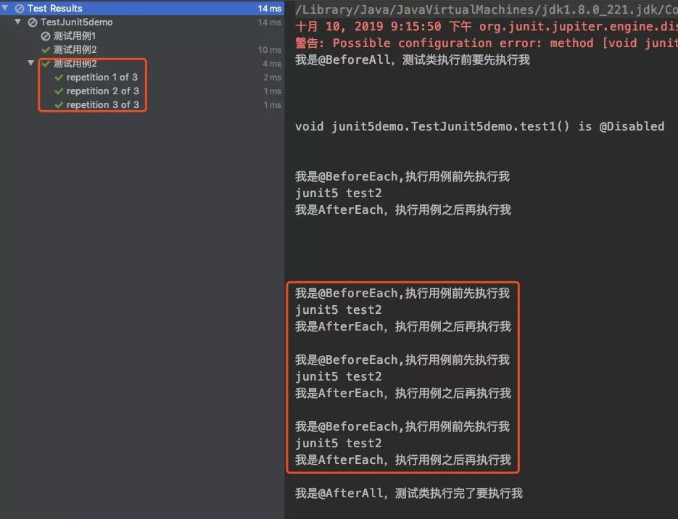Click the green check of repetition 2 of 3

point(59,91)
